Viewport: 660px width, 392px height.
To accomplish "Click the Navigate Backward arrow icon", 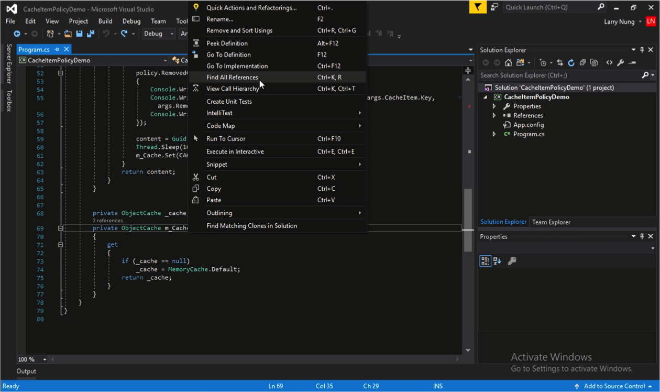I will coord(17,34).
